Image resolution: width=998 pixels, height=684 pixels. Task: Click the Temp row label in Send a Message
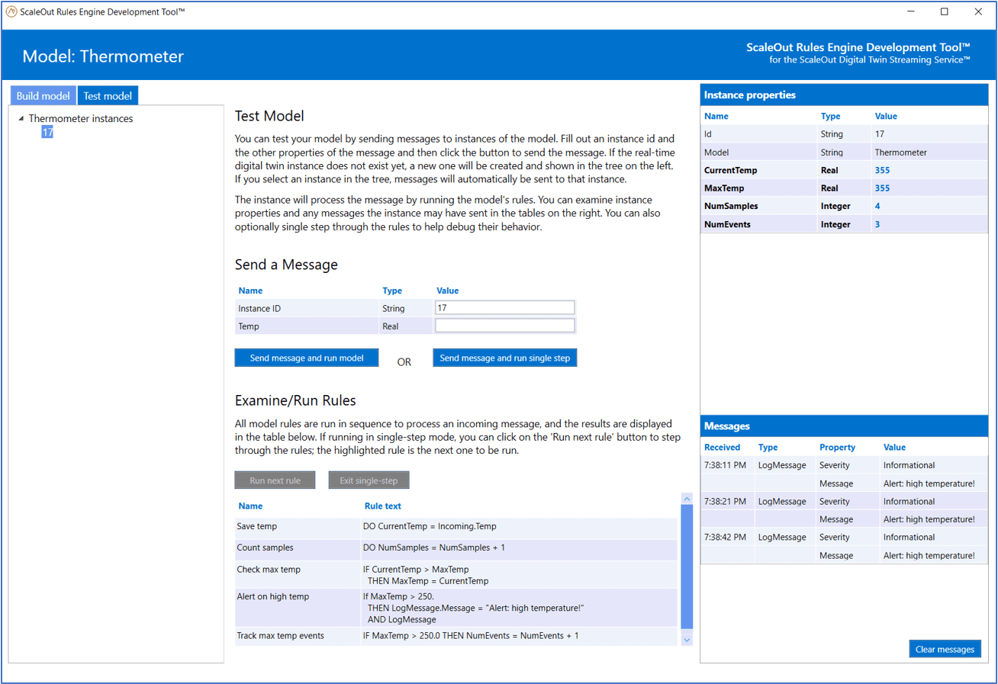coord(249,326)
